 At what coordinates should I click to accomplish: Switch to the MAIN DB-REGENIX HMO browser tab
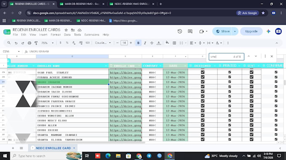click(82, 4)
